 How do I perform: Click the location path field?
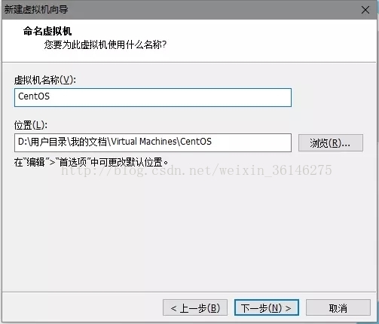tap(153, 142)
